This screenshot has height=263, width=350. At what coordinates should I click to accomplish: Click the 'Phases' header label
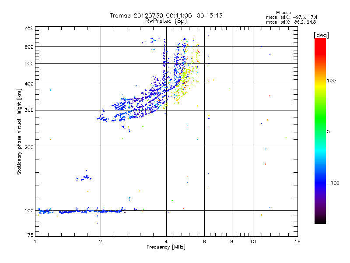tap(283, 13)
